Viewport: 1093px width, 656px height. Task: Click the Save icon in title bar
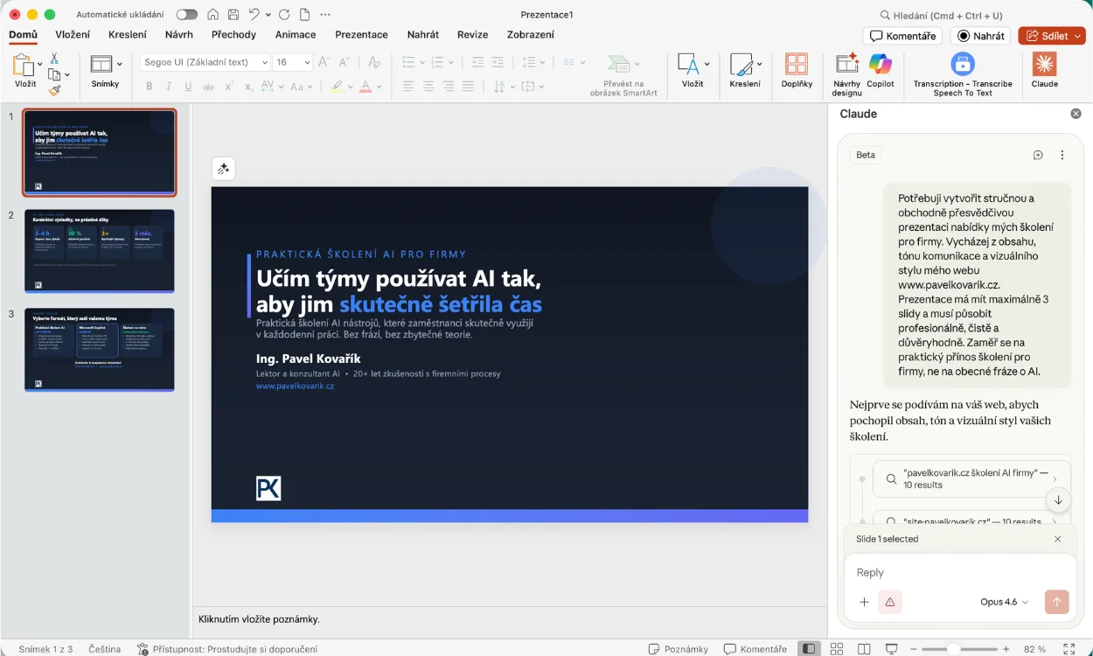pos(233,15)
